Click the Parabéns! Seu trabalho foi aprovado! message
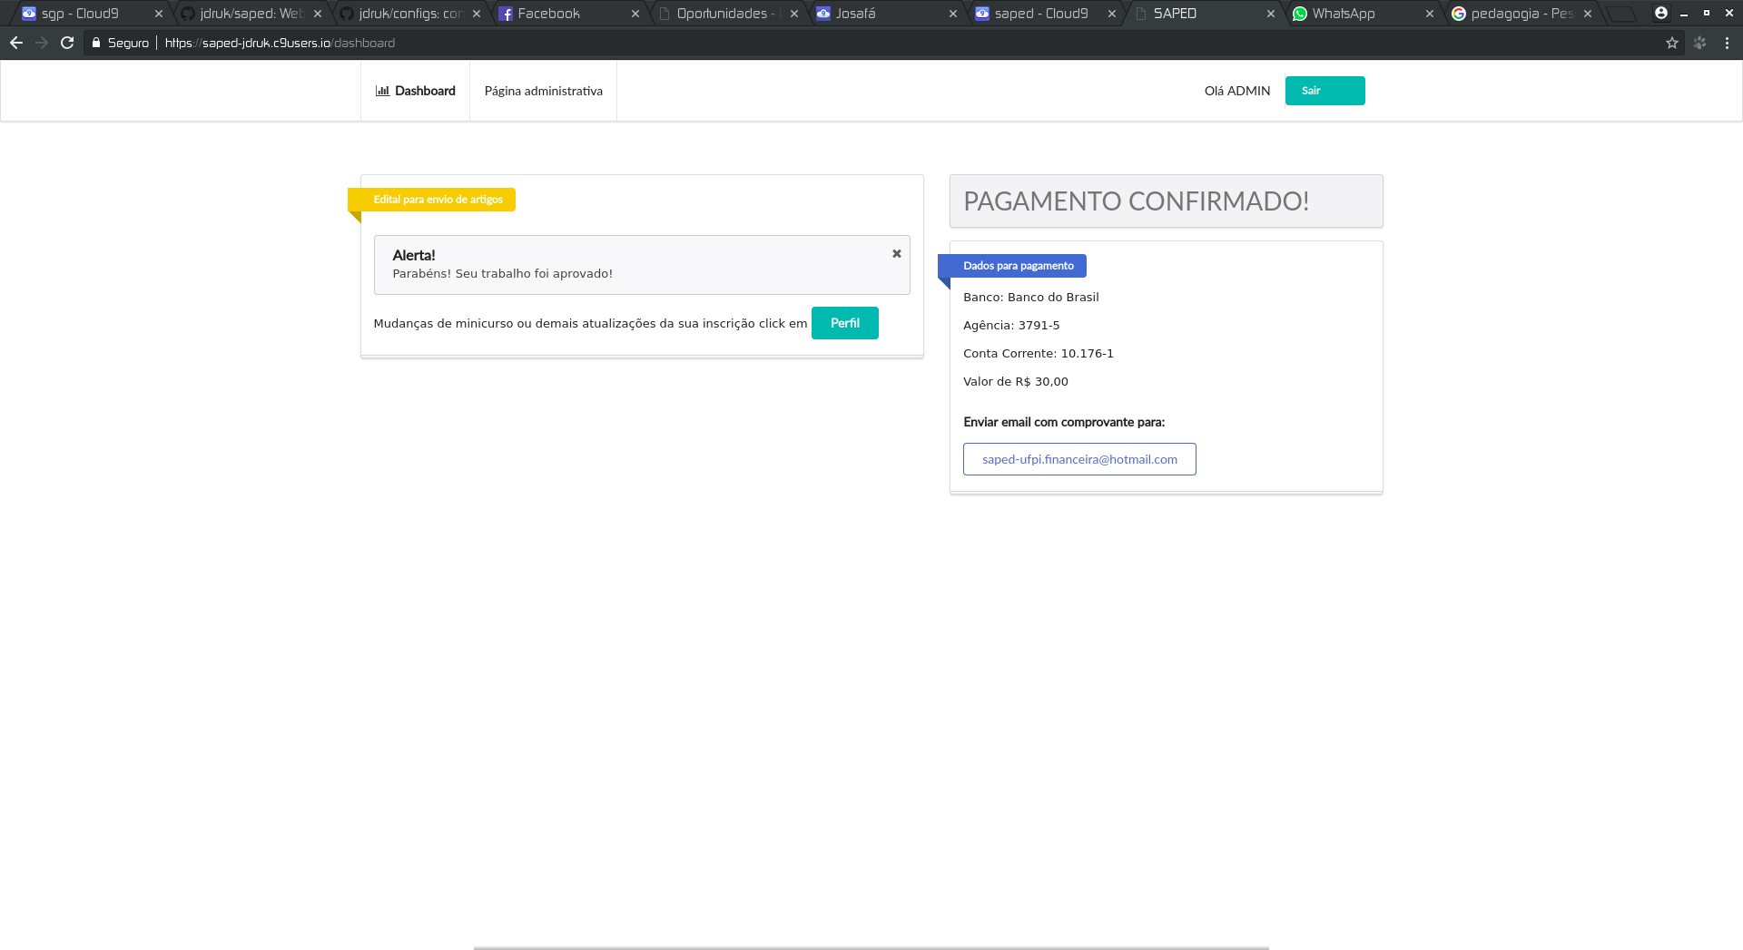The image size is (1743, 950). (503, 273)
